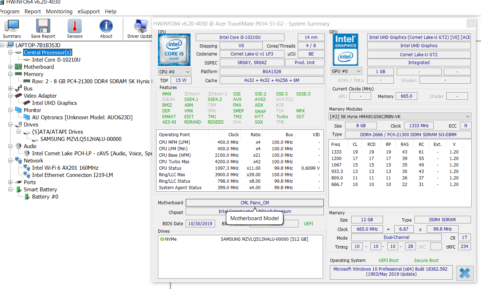Click the BIOS Date 10/30/2019 field
481x289 pixels.
tap(200, 223)
